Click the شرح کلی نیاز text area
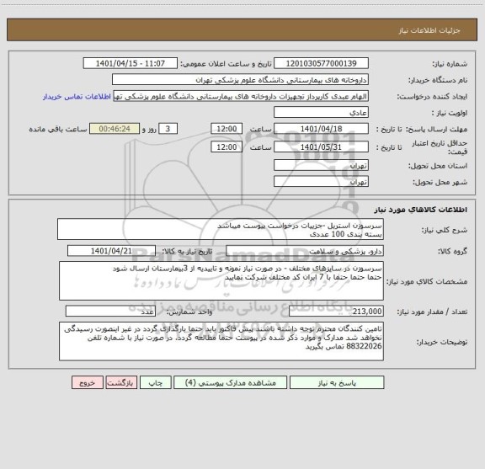The image size is (485, 469). [x=221, y=229]
